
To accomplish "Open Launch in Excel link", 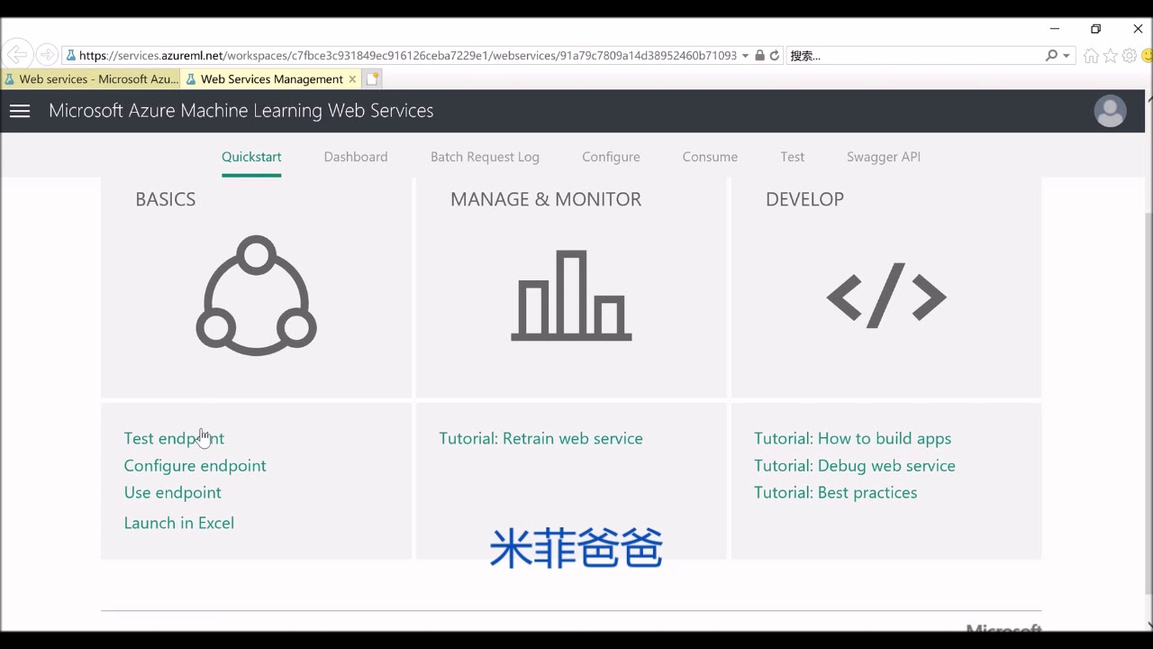I will click(x=179, y=523).
